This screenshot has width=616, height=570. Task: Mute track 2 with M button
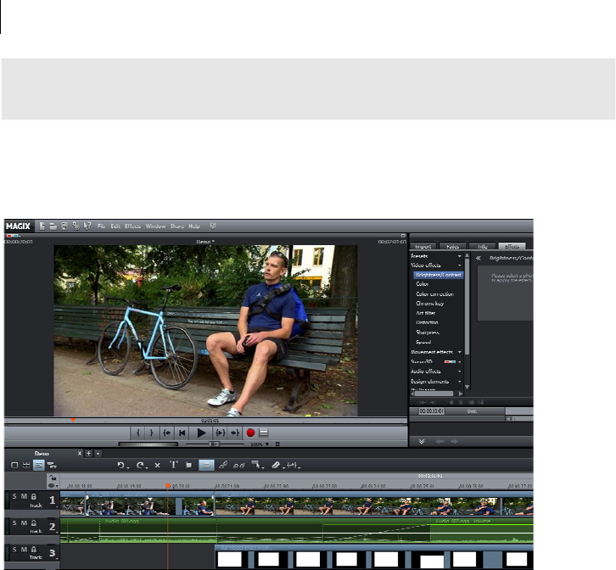[24, 522]
